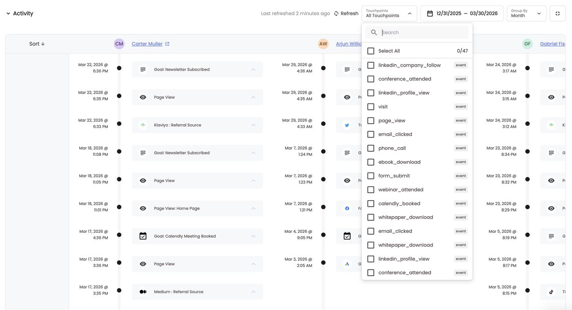
Task: Collapse the Klaviyo : Referral Source card
Action: pyautogui.click(x=253, y=125)
